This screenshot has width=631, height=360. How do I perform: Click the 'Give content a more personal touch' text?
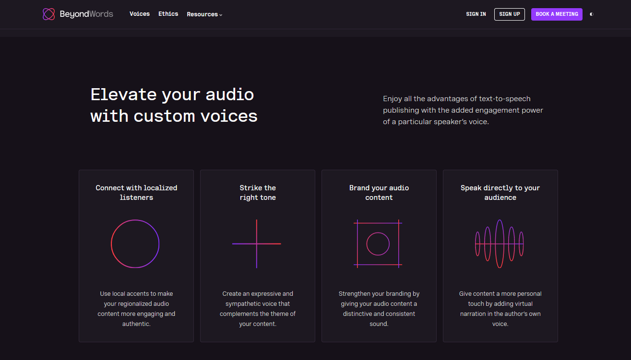pyautogui.click(x=500, y=309)
